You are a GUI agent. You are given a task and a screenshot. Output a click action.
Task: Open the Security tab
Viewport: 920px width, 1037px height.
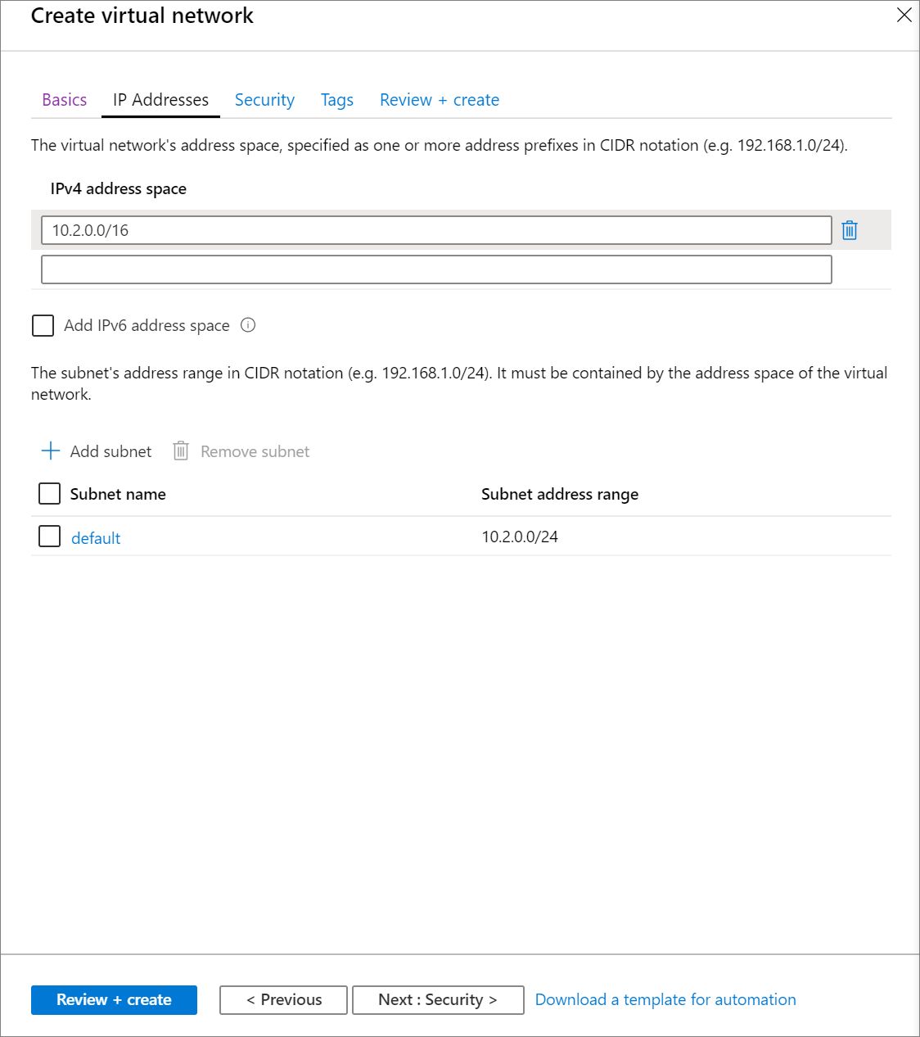click(x=264, y=99)
